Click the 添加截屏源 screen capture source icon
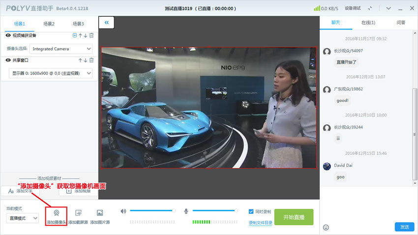Viewport: 418px width, 235px height. (78, 213)
